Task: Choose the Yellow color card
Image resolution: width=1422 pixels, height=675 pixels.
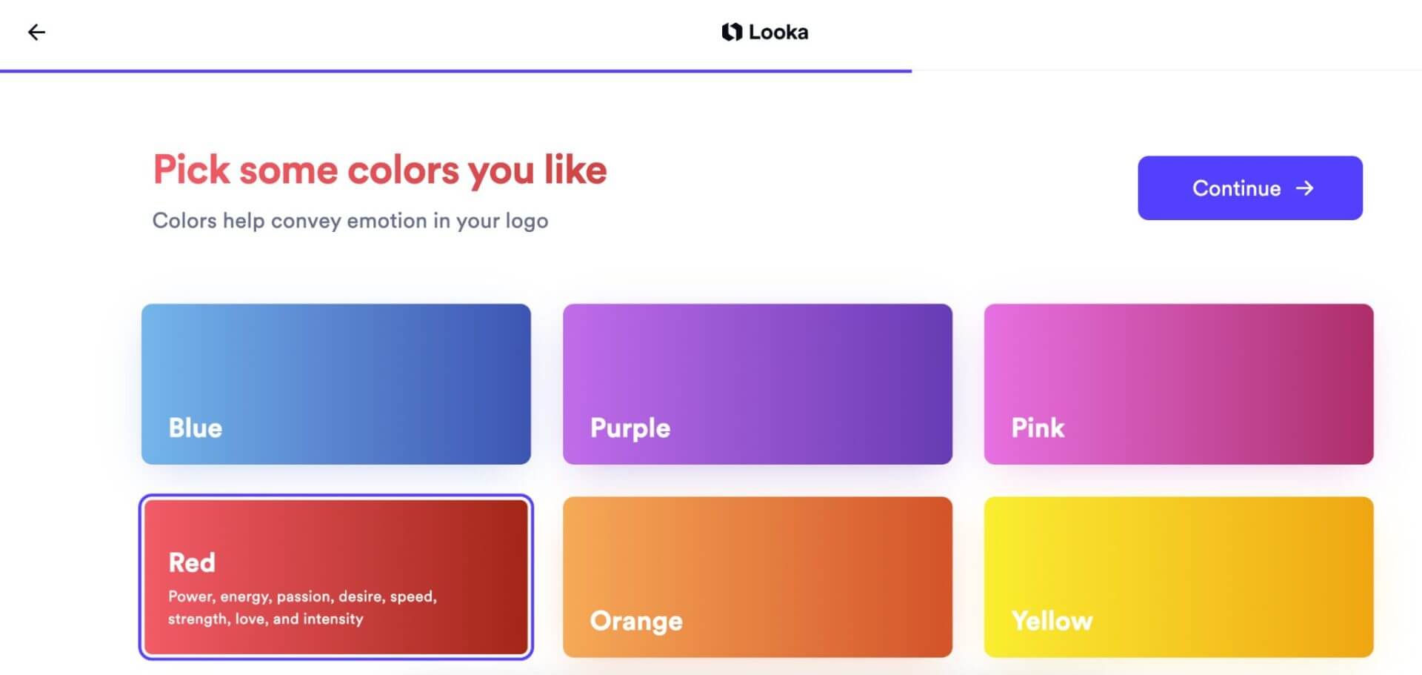Action: pyautogui.click(x=1179, y=576)
